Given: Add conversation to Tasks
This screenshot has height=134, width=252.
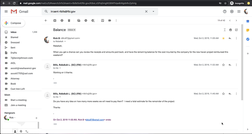Looking at the screenshot, I should [93, 20].
